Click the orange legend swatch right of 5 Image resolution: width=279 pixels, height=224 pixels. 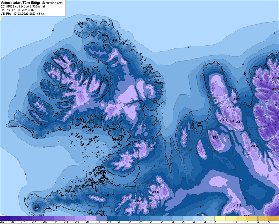(274, 218)
